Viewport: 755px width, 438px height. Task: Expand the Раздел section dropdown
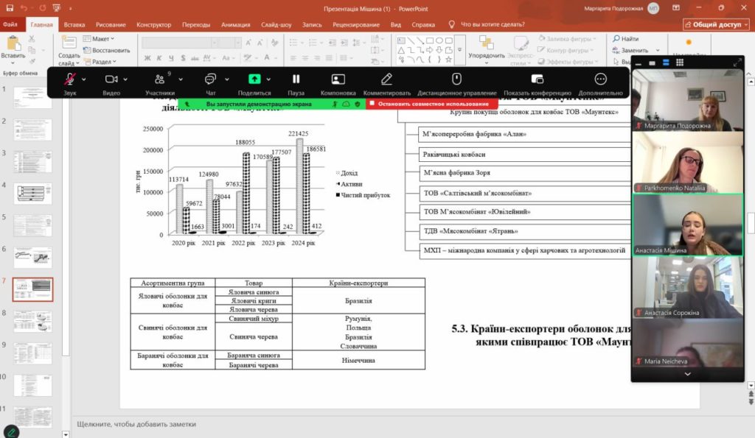pos(102,62)
